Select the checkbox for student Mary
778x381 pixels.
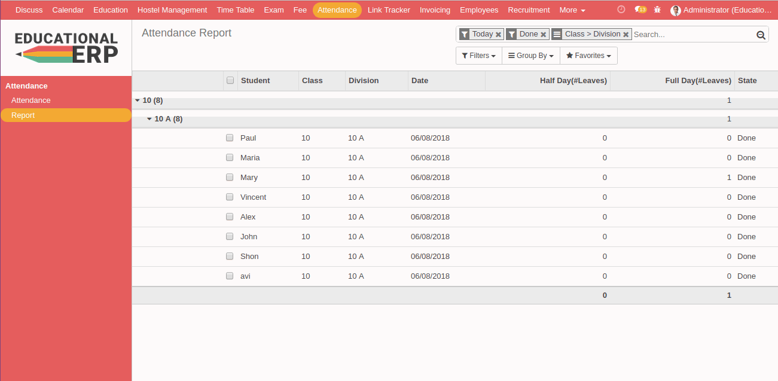tap(230, 177)
